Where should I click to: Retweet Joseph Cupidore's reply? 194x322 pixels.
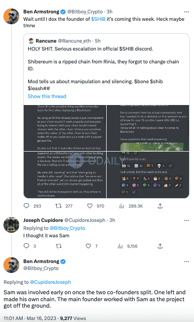[59, 246]
